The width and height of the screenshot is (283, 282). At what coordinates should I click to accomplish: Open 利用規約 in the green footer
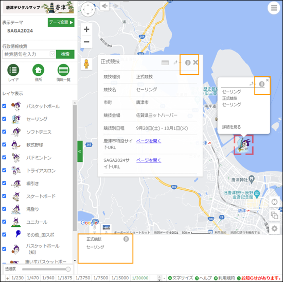[x=224, y=278]
